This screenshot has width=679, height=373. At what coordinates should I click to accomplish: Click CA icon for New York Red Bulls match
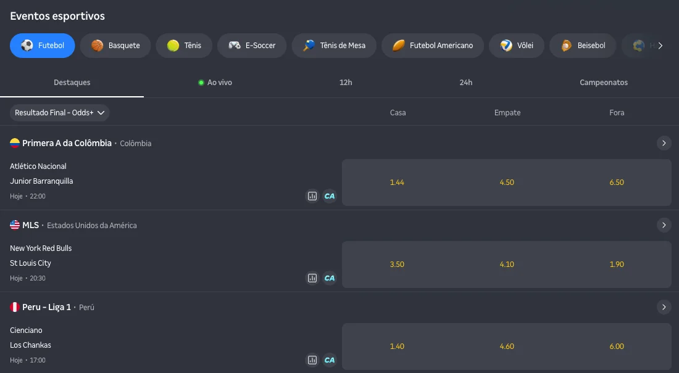tap(330, 278)
